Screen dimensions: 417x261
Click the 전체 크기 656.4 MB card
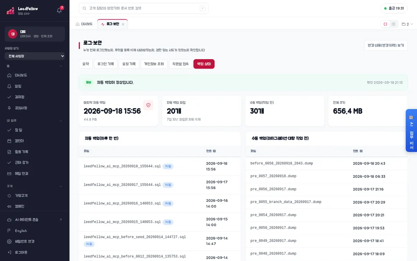368,111
